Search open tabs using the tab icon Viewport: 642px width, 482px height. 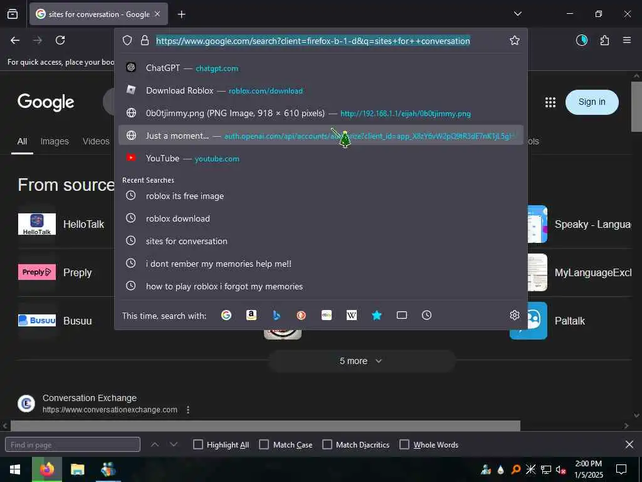pyautogui.click(x=402, y=315)
